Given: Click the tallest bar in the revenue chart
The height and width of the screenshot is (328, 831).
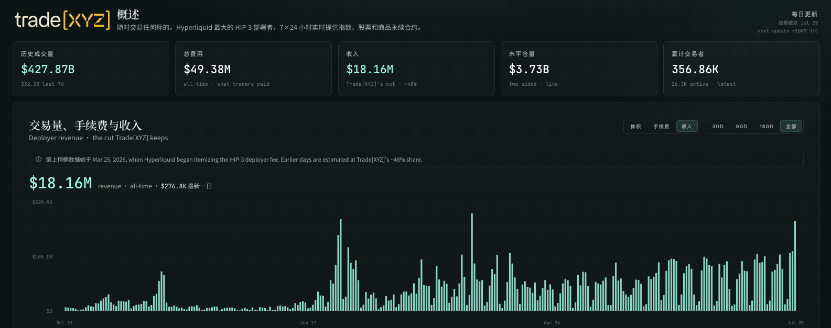Looking at the screenshot, I should point(472,262).
